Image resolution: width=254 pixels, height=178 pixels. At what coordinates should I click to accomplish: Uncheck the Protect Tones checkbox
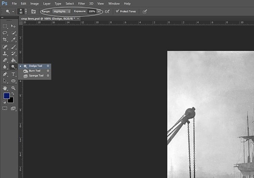pyautogui.click(x=117, y=11)
